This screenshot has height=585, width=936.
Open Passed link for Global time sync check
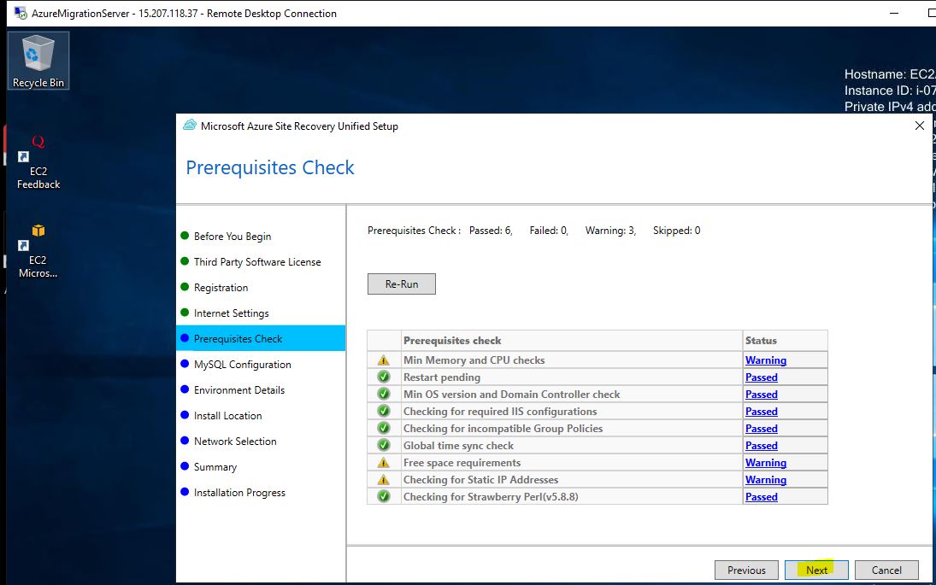pyautogui.click(x=761, y=446)
